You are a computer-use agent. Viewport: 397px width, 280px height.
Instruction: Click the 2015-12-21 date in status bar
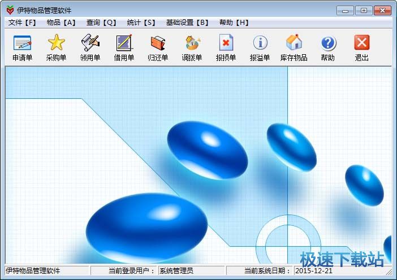pyautogui.click(x=314, y=270)
